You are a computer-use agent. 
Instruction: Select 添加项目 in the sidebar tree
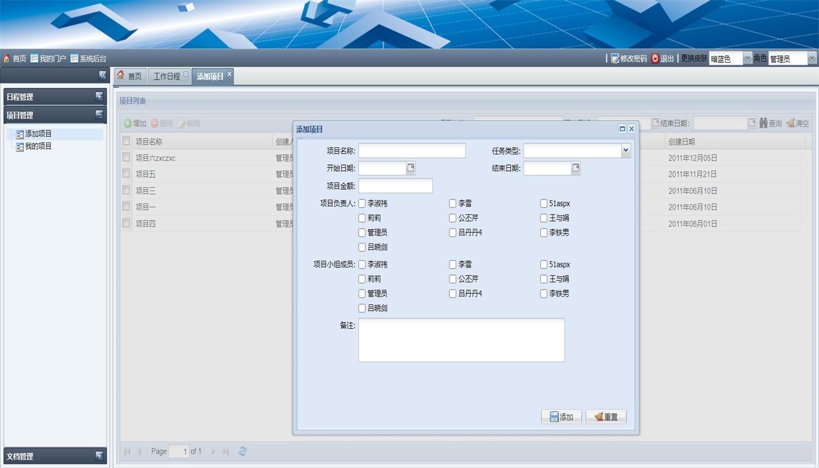(x=38, y=134)
